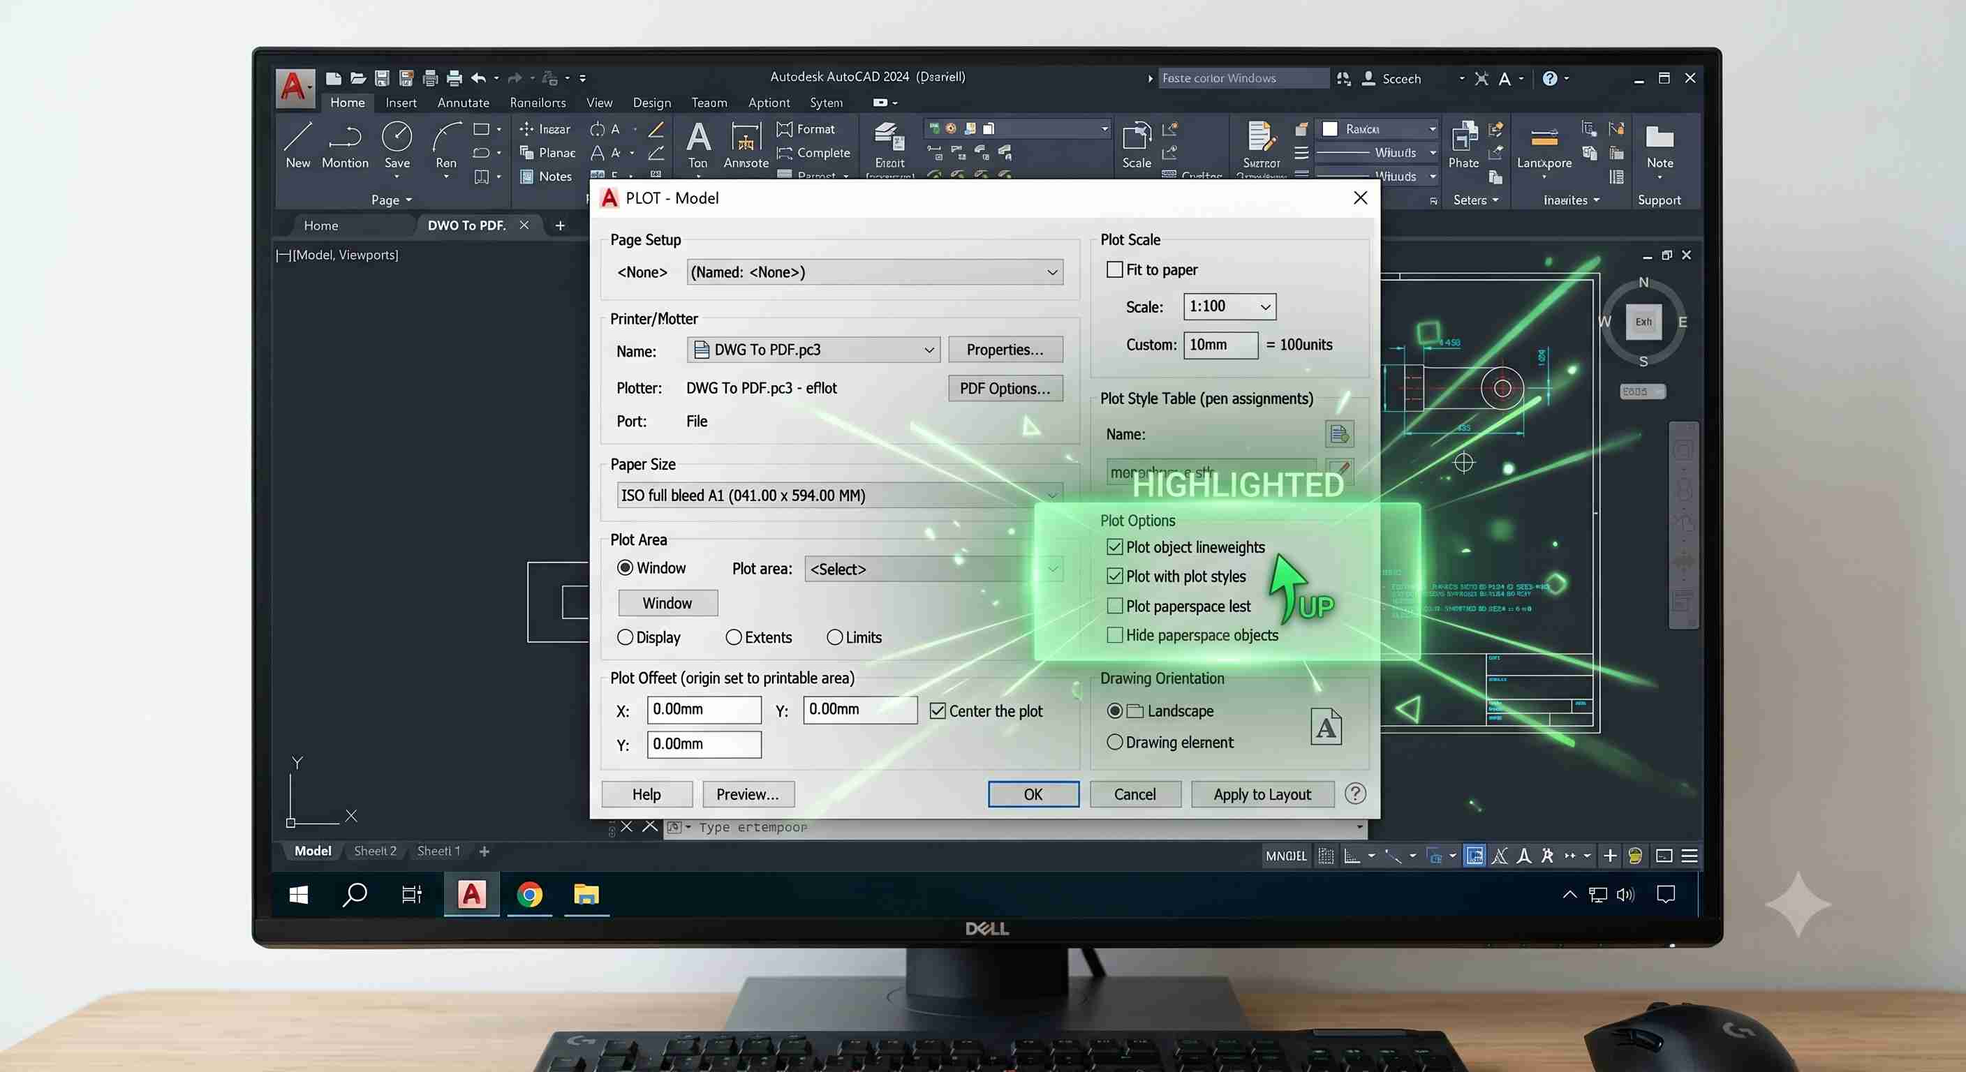1966x1072 pixels.
Task: Click the customization hamburger icon in status bar
Action: [x=1689, y=856]
